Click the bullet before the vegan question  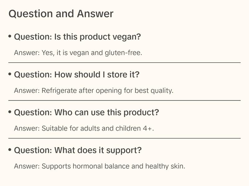10,36
